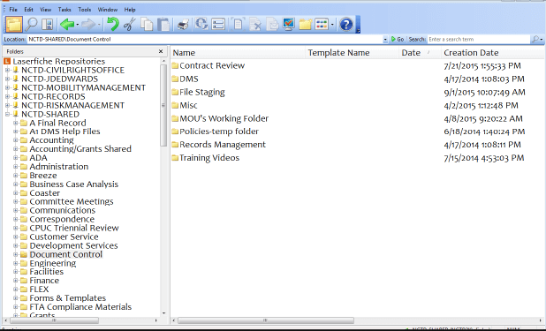Open the blue help question-mark icon
This screenshot has width=546, height=331.
click(346, 25)
